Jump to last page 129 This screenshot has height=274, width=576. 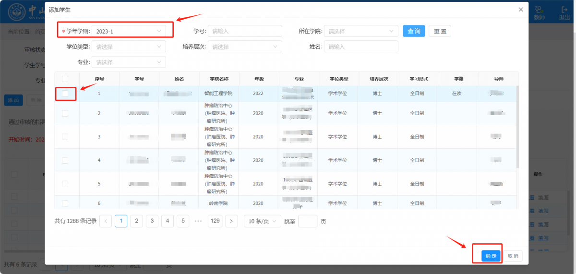pyautogui.click(x=216, y=221)
